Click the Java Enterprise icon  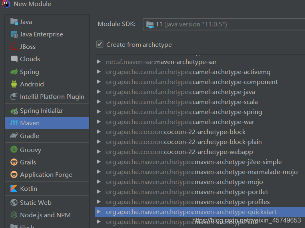pyautogui.click(x=14, y=34)
